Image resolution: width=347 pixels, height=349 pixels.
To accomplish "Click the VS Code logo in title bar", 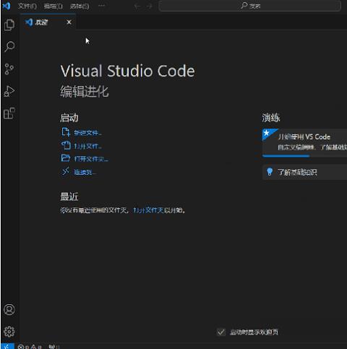I will (x=7, y=6).
